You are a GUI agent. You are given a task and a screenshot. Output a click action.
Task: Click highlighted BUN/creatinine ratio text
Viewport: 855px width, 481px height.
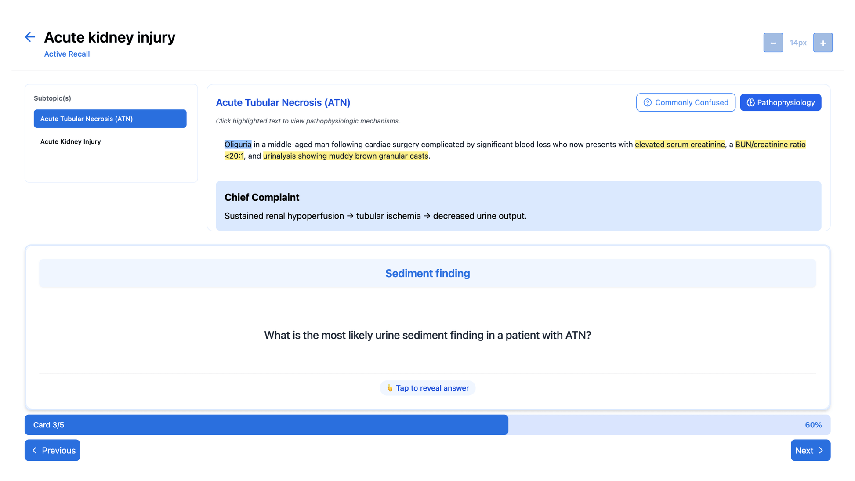(770, 145)
